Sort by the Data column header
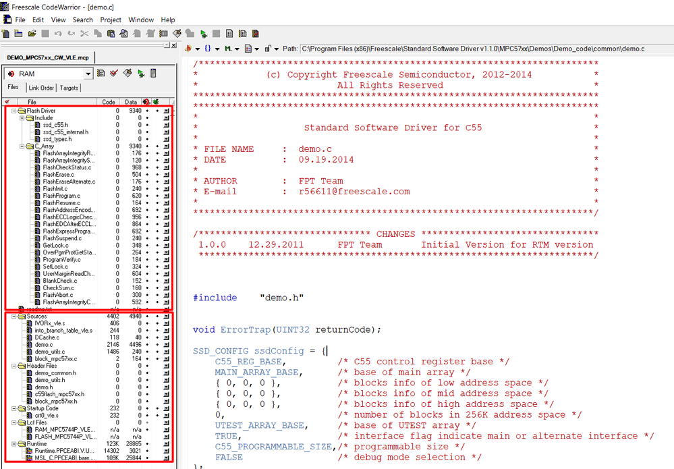 click(x=131, y=102)
